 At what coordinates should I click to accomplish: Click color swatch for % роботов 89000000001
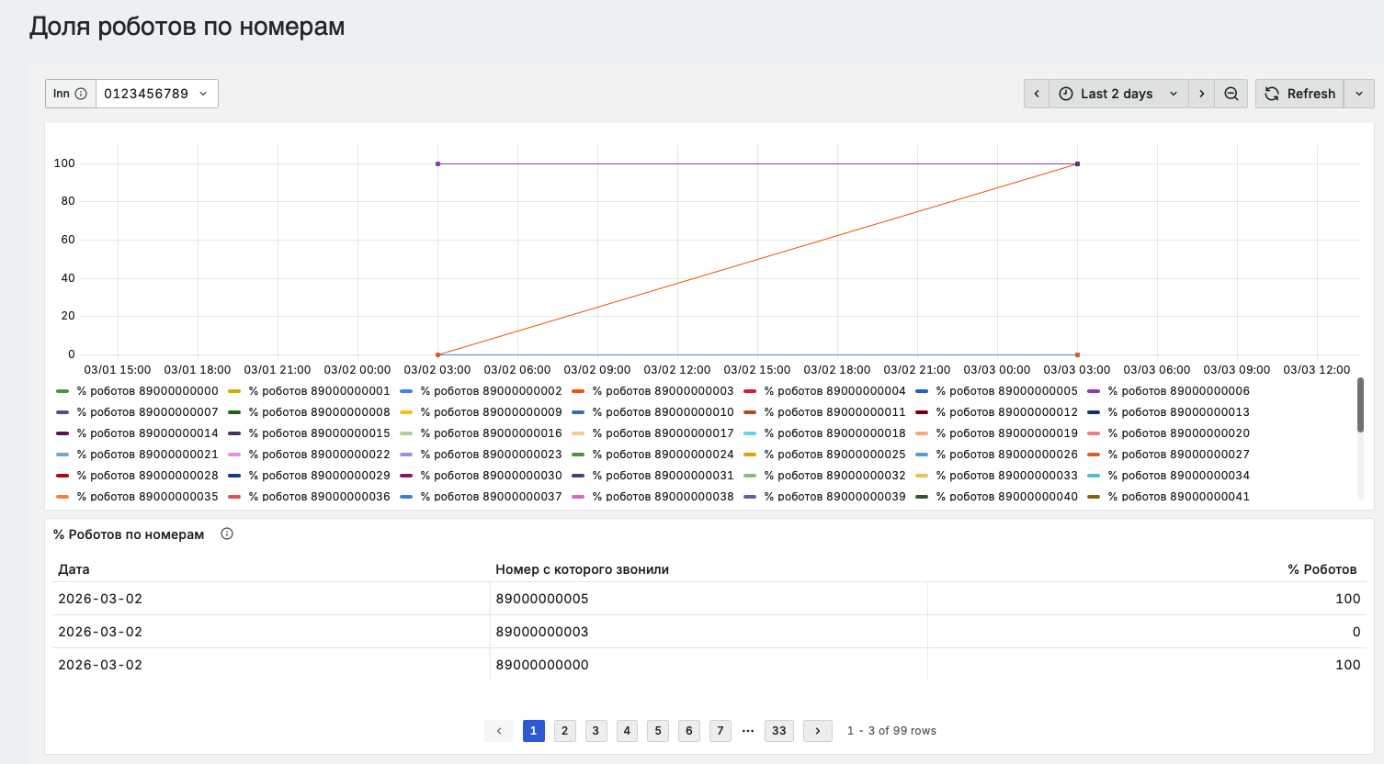pyautogui.click(x=234, y=391)
